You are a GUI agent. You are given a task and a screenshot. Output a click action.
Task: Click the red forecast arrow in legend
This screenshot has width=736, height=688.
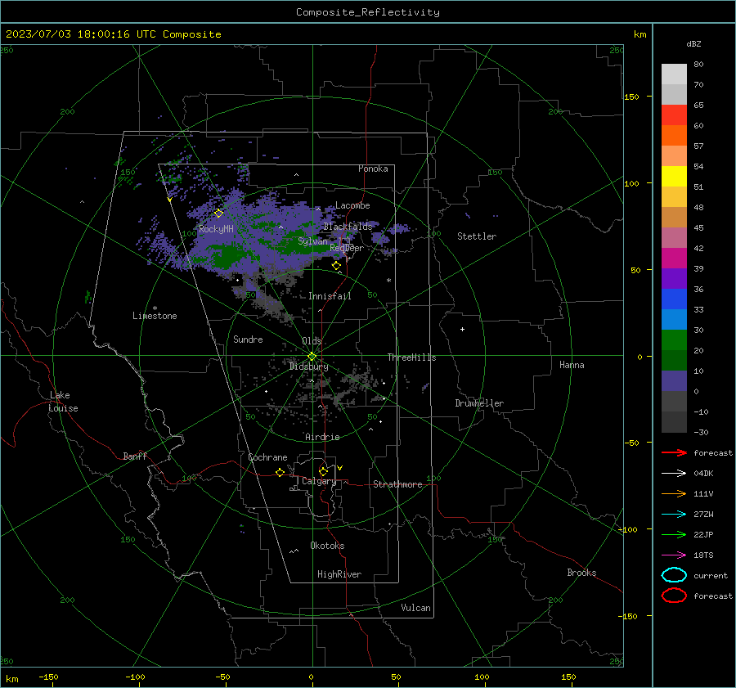click(674, 452)
